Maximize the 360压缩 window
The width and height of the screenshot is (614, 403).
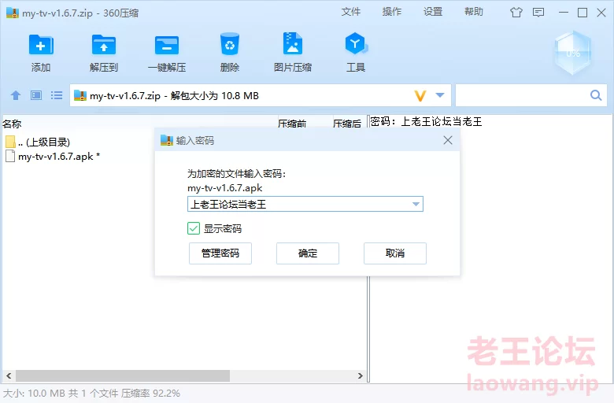click(x=583, y=13)
